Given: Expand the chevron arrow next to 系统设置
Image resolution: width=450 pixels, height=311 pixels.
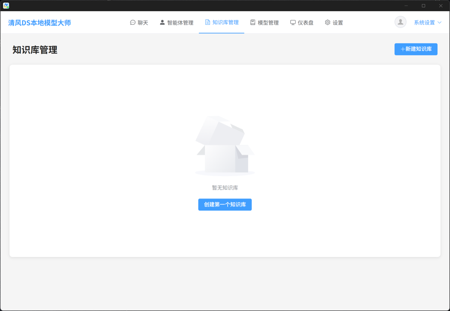Looking at the screenshot, I should click(439, 23).
